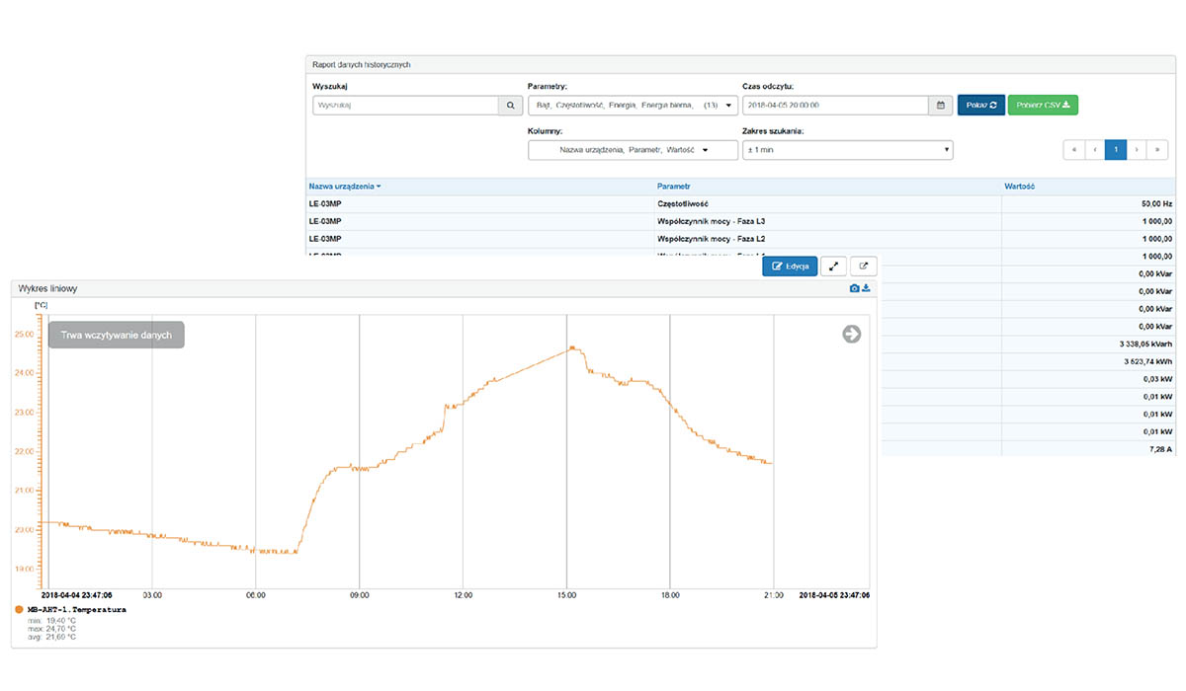1186x691 pixels.
Task: Expand the chart to fullscreen
Action: (834, 266)
